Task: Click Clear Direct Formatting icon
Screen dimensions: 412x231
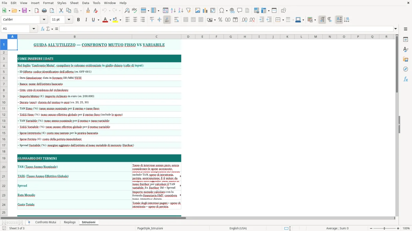Action: [96, 11]
